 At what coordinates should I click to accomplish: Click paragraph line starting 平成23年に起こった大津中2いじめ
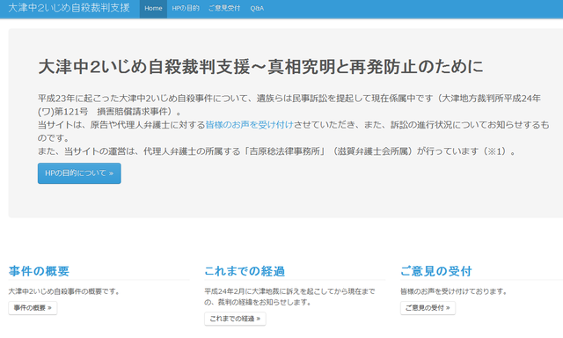pos(289,98)
